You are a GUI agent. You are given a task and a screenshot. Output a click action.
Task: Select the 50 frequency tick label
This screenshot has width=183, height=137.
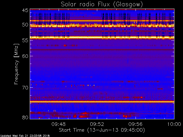pyautogui.click(x=25, y=25)
